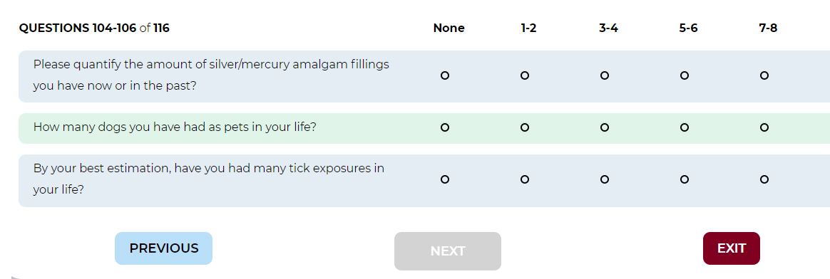Select 3-4 for tick exposures question
830x279 pixels.
point(605,179)
